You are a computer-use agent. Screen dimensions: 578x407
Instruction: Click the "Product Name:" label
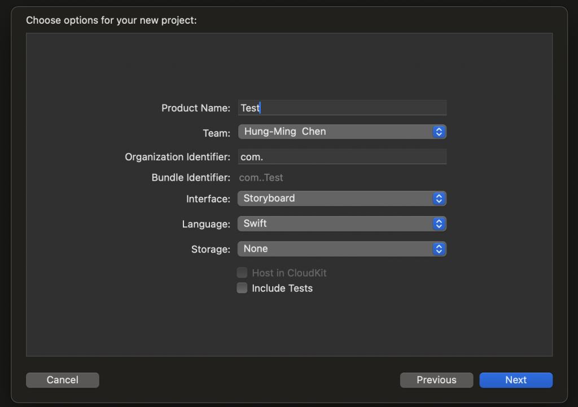pyautogui.click(x=196, y=108)
